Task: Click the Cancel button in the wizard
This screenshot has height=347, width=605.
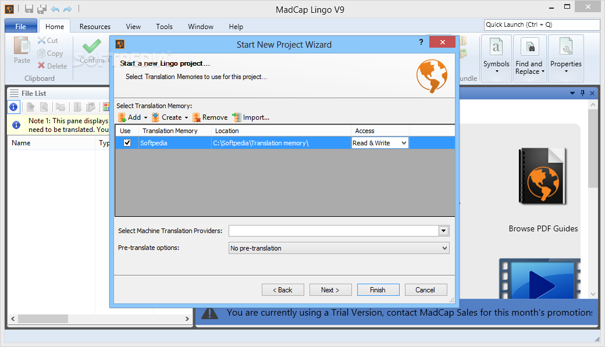Action: point(426,290)
